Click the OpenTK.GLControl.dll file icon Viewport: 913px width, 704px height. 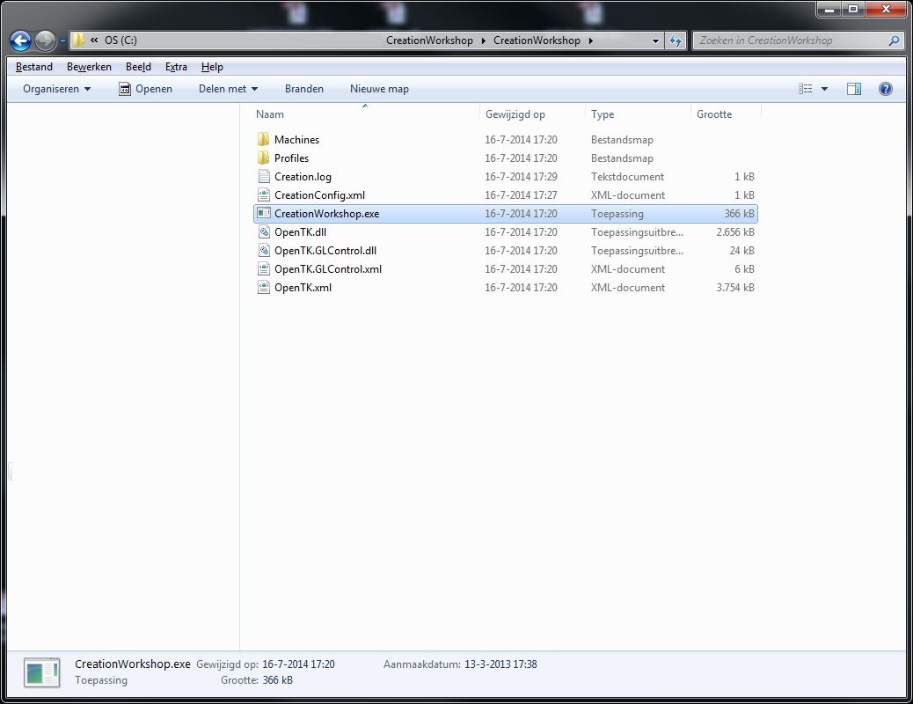tap(264, 251)
